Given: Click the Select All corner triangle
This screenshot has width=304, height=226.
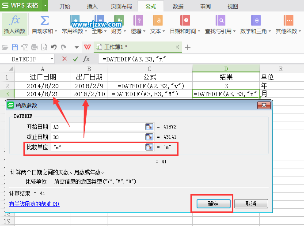Looking at the screenshot, I should pyautogui.click(x=11, y=69).
